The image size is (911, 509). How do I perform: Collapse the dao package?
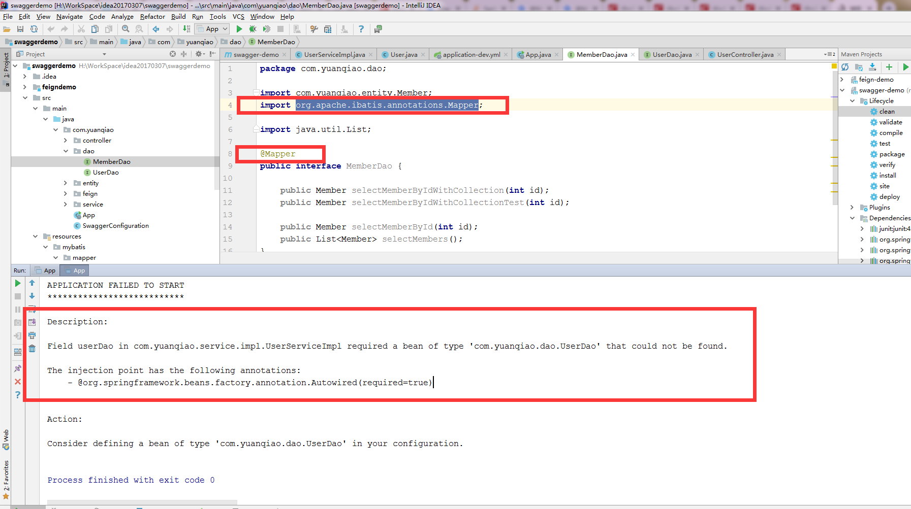point(66,151)
